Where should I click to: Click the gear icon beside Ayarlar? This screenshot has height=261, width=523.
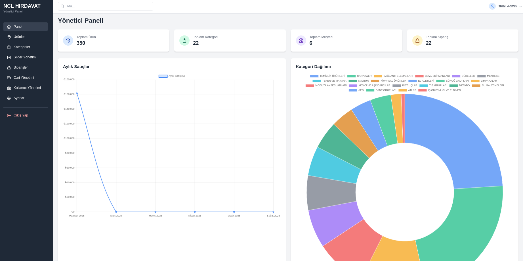point(9,98)
